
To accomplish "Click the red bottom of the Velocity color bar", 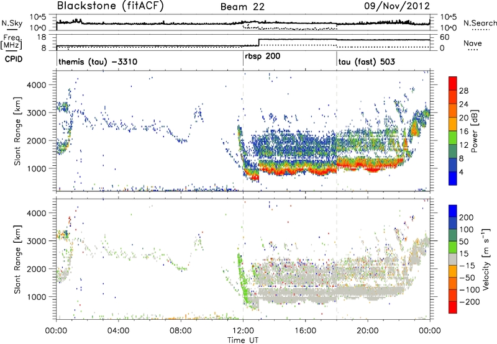I will 453,307.
